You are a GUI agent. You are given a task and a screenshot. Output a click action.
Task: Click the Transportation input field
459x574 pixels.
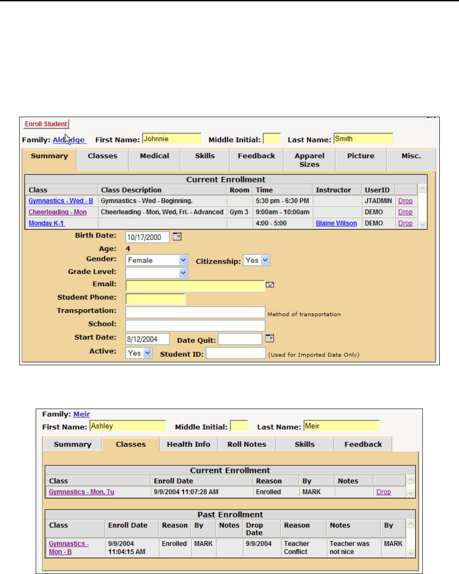coord(196,312)
